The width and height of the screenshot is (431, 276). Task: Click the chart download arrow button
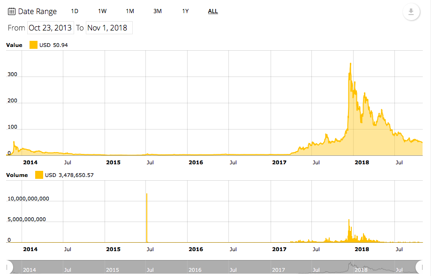[411, 12]
